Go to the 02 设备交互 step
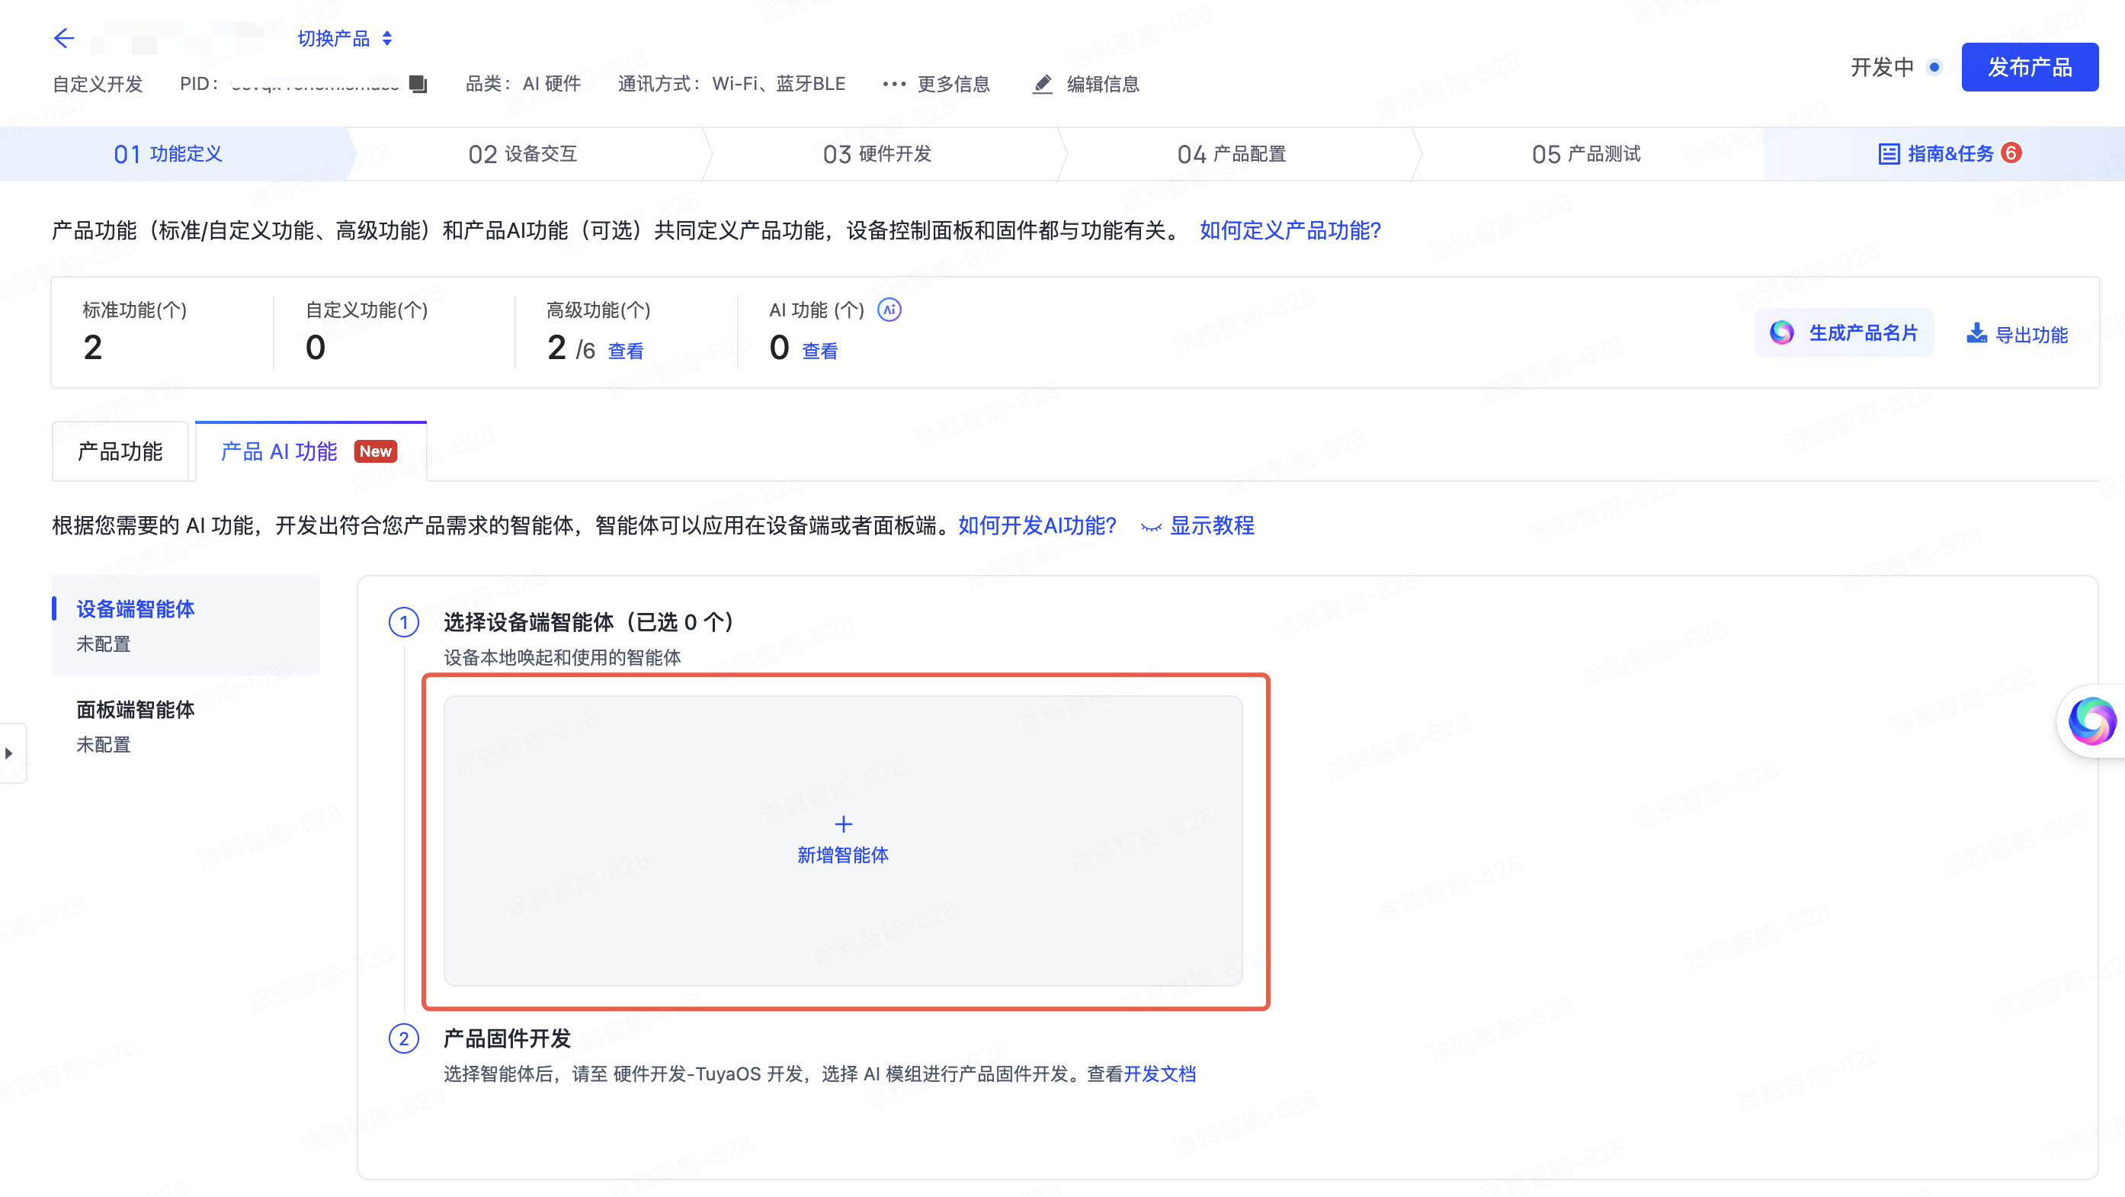Viewport: 2125px width, 1197px height. coord(523,154)
